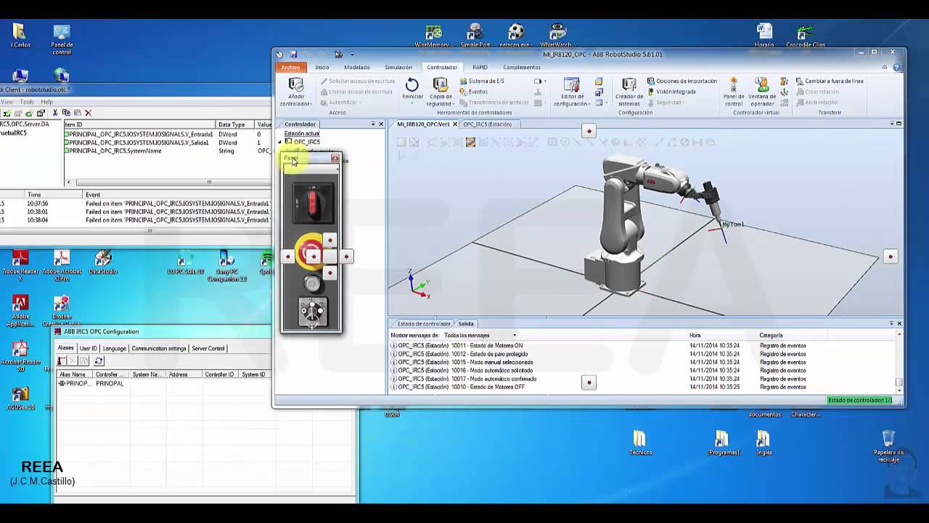929x523 pixels.
Task: Click the Categoría column header
Action: (771, 336)
